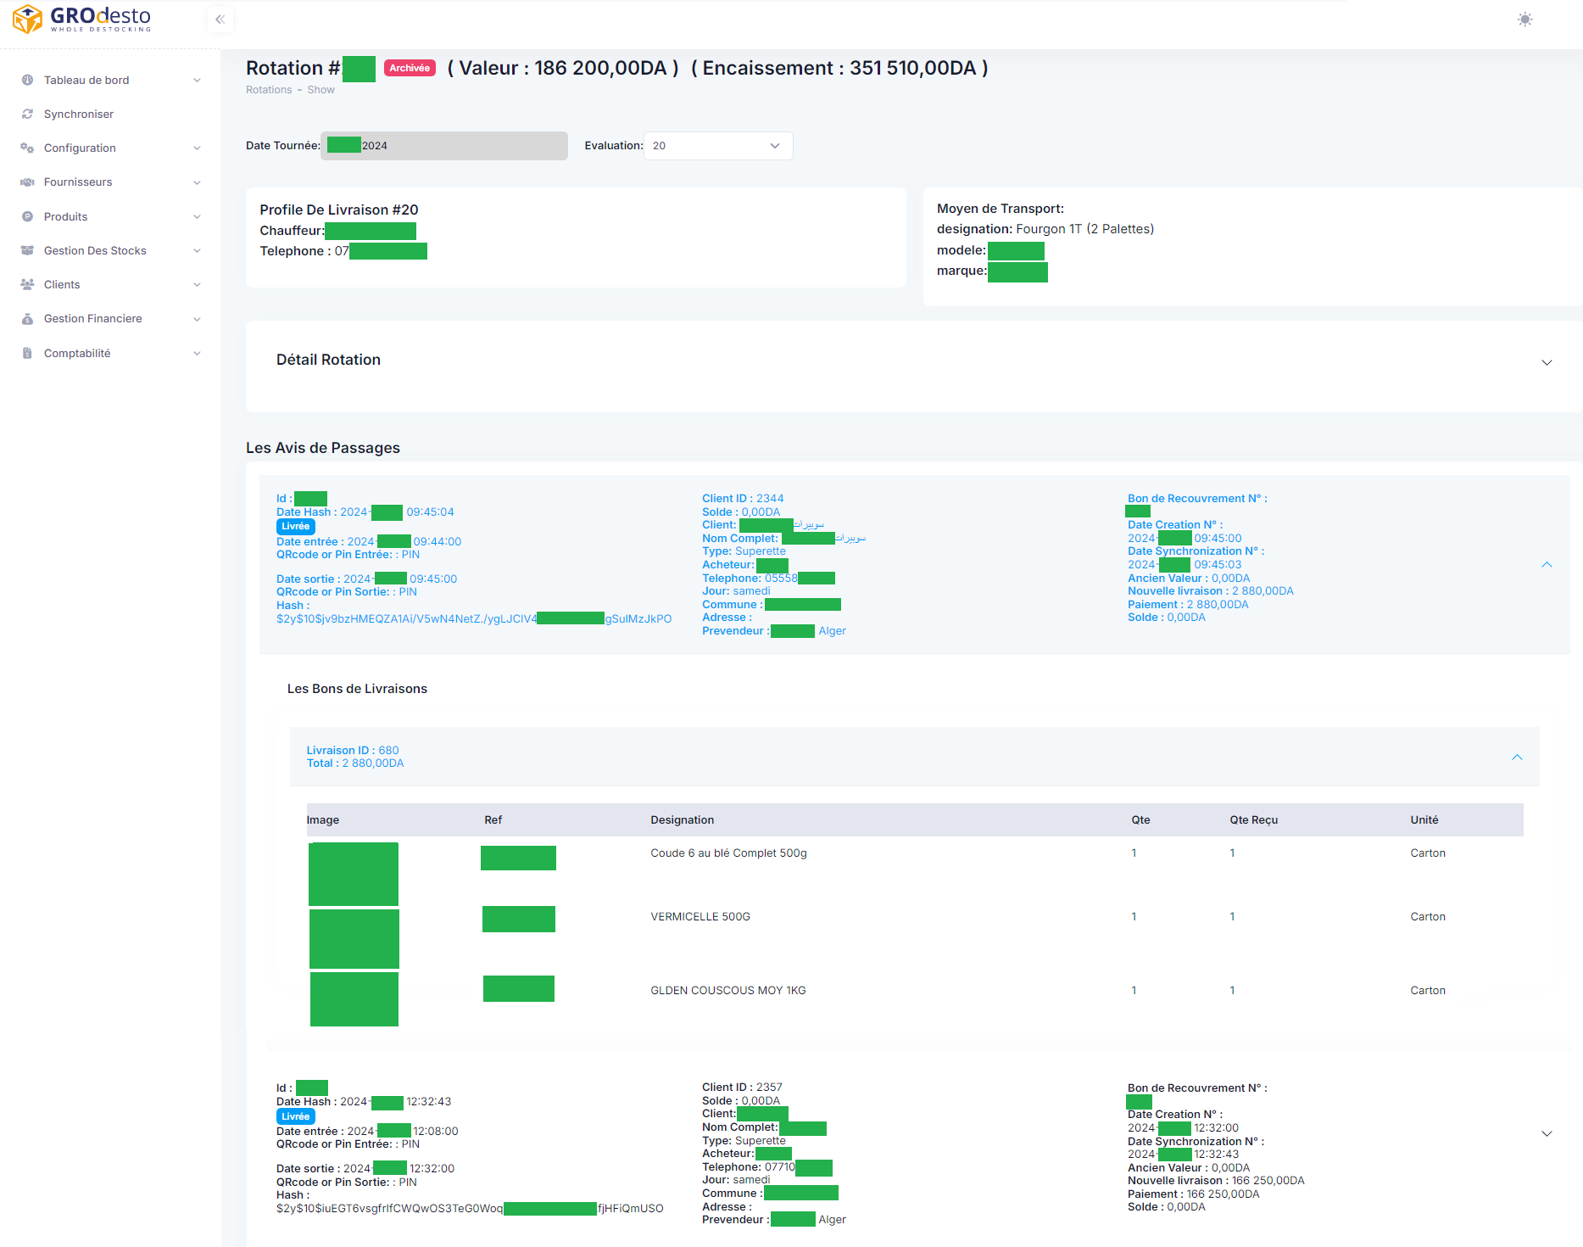The image size is (1583, 1247).
Task: Click the Produits icon in sidebar
Action: tap(27, 216)
